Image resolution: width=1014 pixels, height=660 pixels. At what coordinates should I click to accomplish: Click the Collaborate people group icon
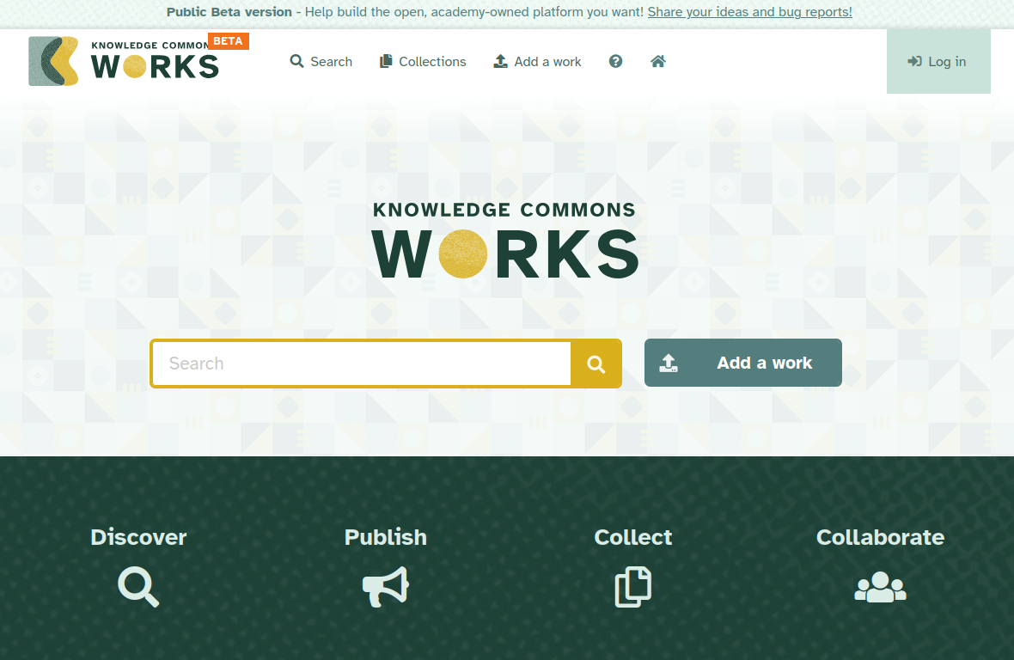(x=880, y=587)
